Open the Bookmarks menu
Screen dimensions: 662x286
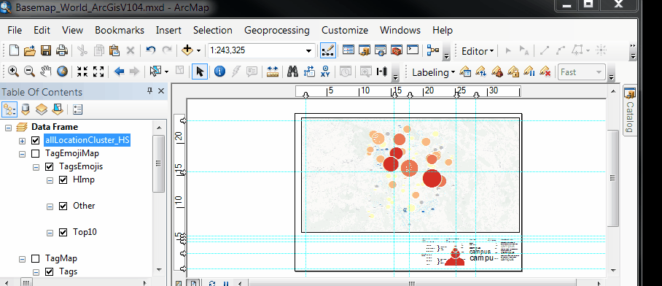(x=120, y=31)
